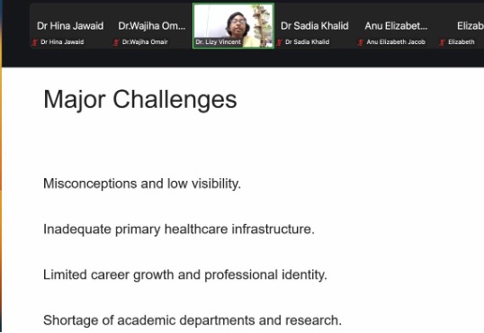Click Dr Sadia Khalid's muted microphone icon

pos(280,42)
